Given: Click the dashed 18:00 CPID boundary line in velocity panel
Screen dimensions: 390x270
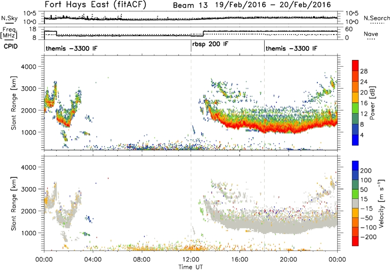Looking at the screenshot, I should tap(264, 203).
